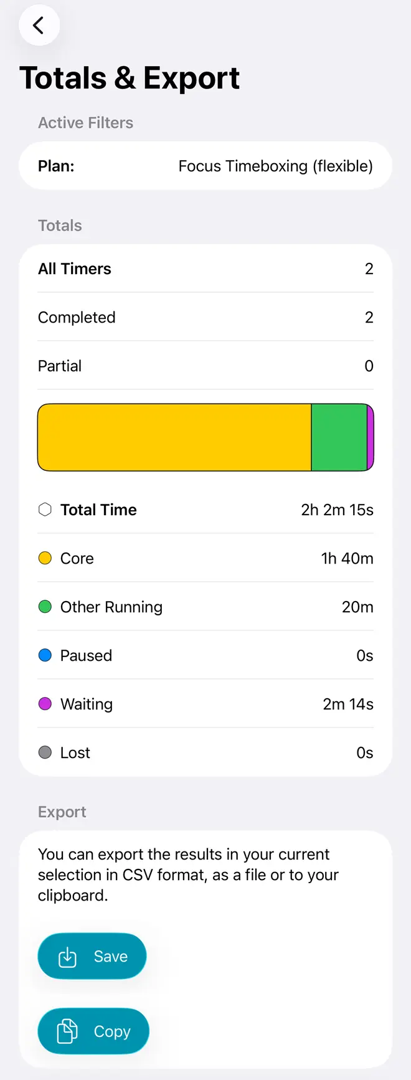Tap the blue dot beside Paused
The image size is (411, 1080).
tap(44, 655)
